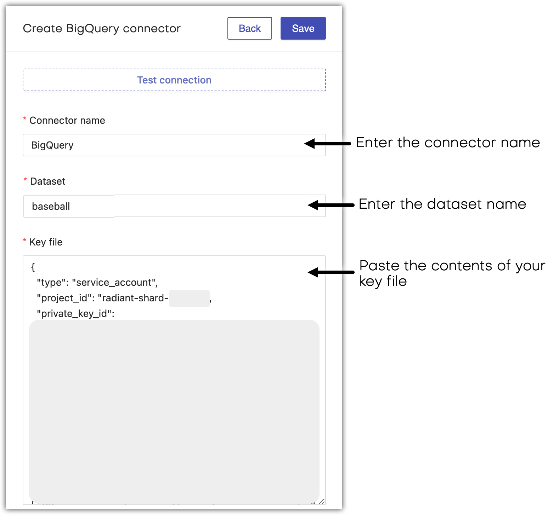Save the BigQuery connector
Screen dimensions: 559x515
(303, 28)
